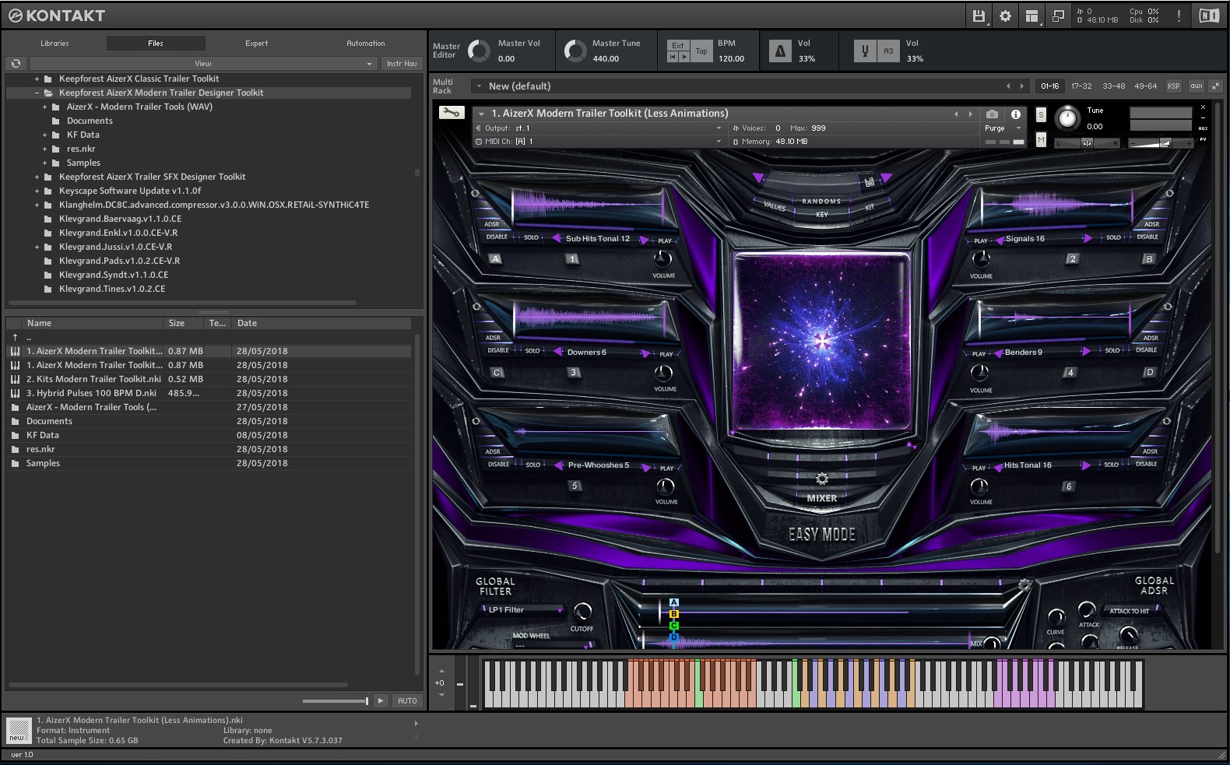The image size is (1230, 765).
Task: Switch to the Automation tab
Action: coord(366,44)
